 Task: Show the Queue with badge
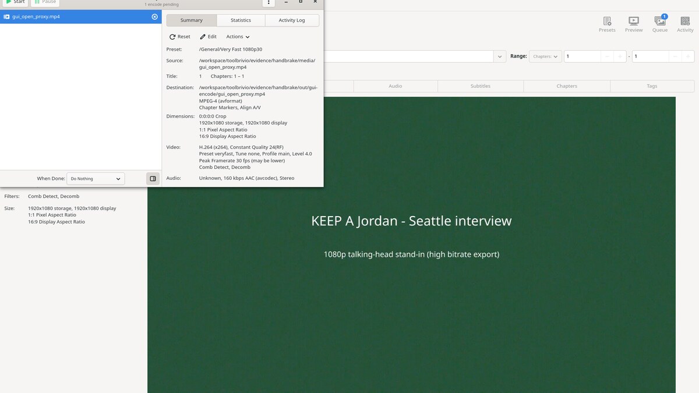point(660,24)
